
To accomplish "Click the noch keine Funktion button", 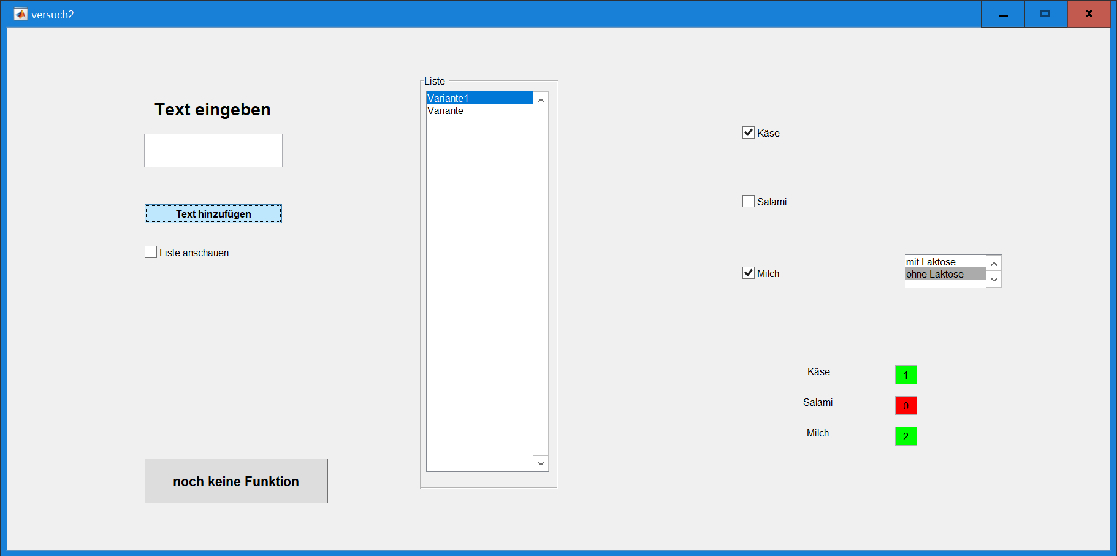I will pyautogui.click(x=236, y=481).
